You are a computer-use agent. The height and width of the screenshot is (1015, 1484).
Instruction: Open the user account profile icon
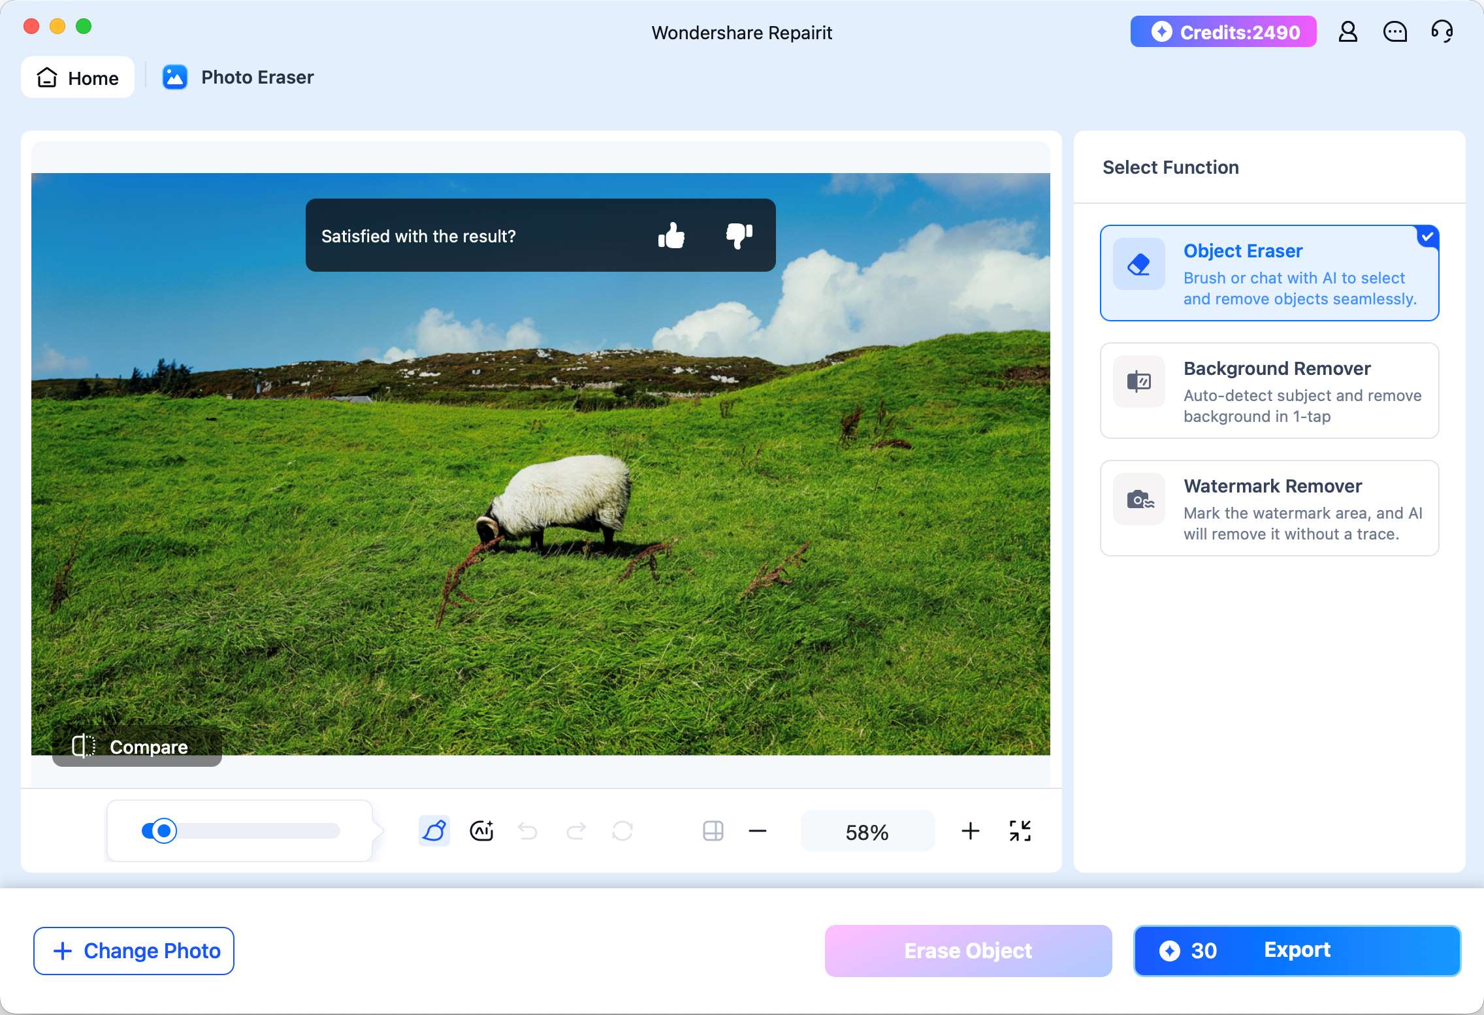1348,31
